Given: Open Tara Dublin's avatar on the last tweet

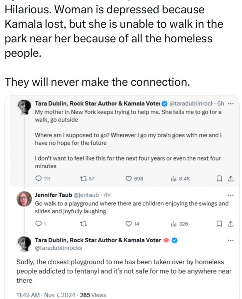Looking at the screenshot, I should (24, 244).
